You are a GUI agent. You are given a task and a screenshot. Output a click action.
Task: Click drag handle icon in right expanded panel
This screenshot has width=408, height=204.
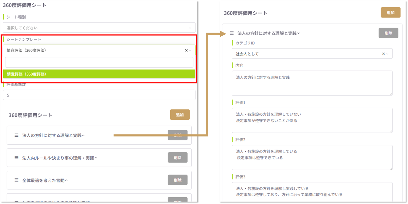(232, 33)
